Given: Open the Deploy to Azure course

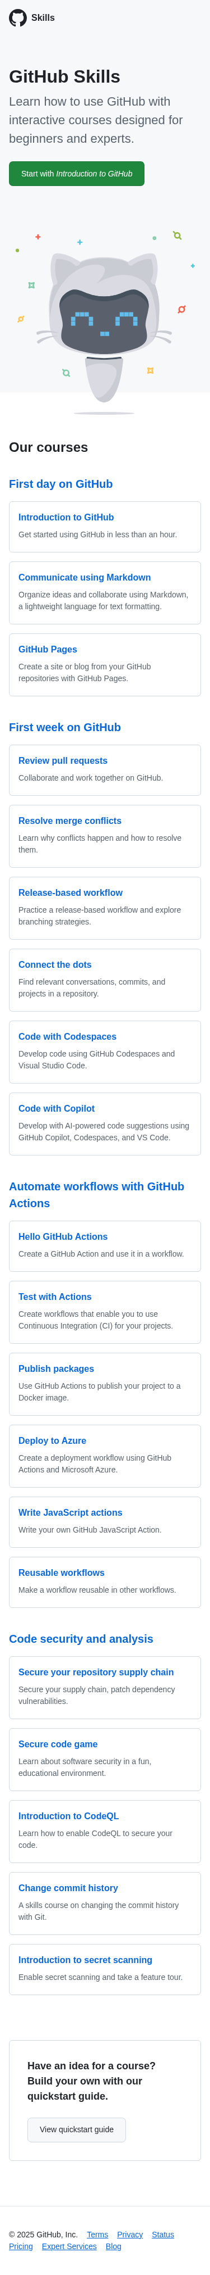Looking at the screenshot, I should (52, 1440).
